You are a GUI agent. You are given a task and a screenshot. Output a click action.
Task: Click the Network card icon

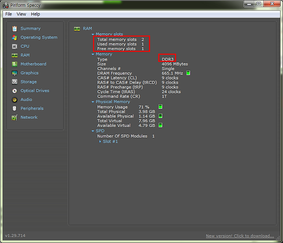pos(15,117)
